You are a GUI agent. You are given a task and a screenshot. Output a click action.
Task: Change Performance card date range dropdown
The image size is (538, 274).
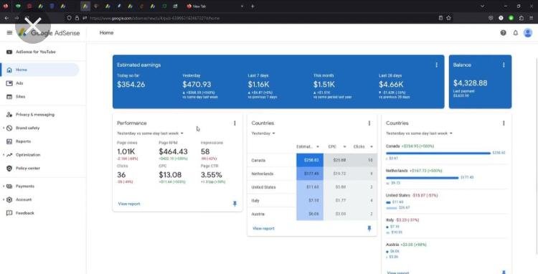click(x=151, y=133)
